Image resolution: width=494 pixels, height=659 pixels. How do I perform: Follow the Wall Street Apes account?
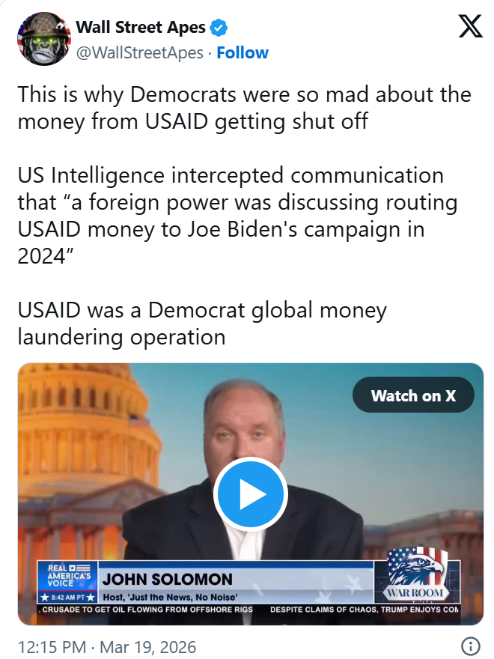pyautogui.click(x=243, y=52)
